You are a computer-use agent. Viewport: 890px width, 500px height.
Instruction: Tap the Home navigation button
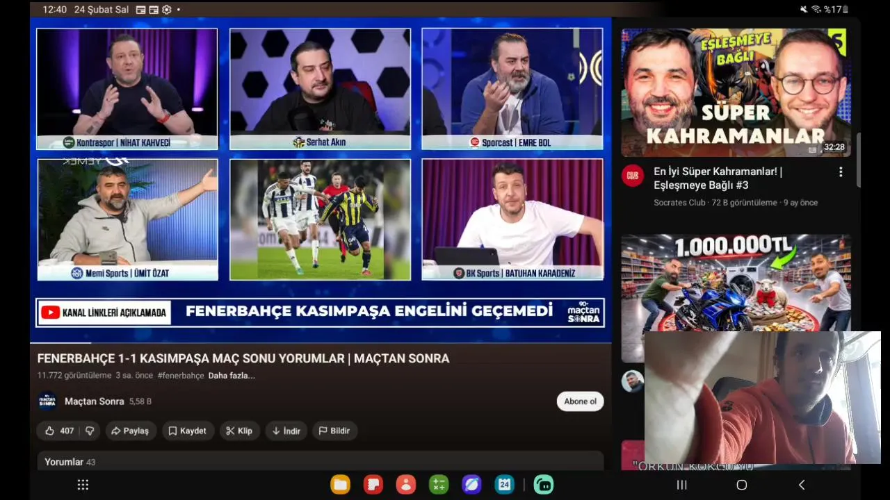[741, 485]
